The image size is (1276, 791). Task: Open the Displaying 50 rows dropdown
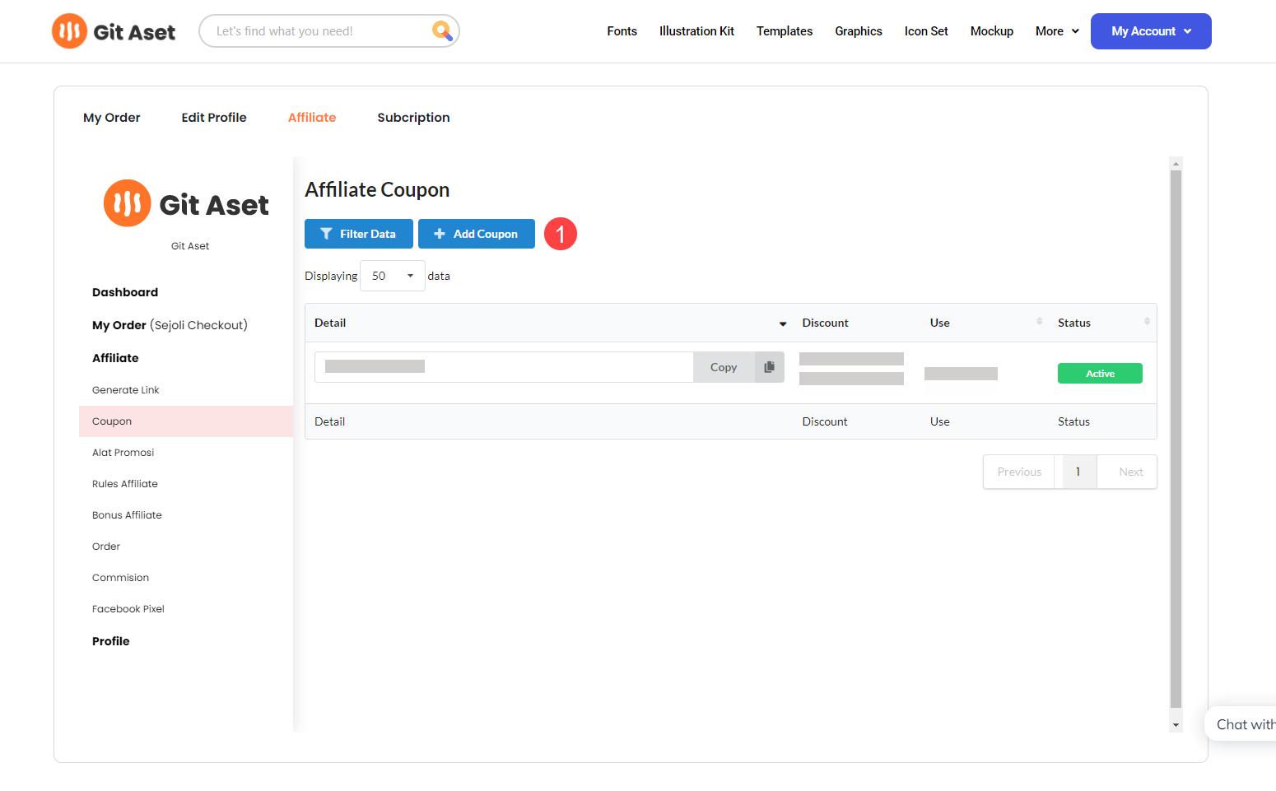tap(393, 276)
